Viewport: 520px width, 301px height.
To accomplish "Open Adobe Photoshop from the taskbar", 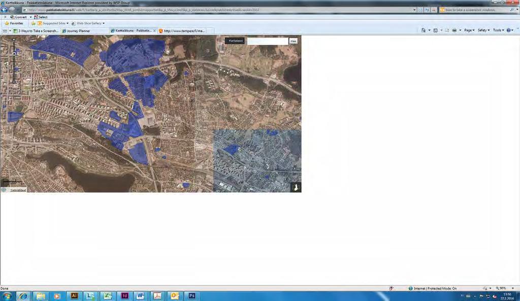I will pos(191,296).
